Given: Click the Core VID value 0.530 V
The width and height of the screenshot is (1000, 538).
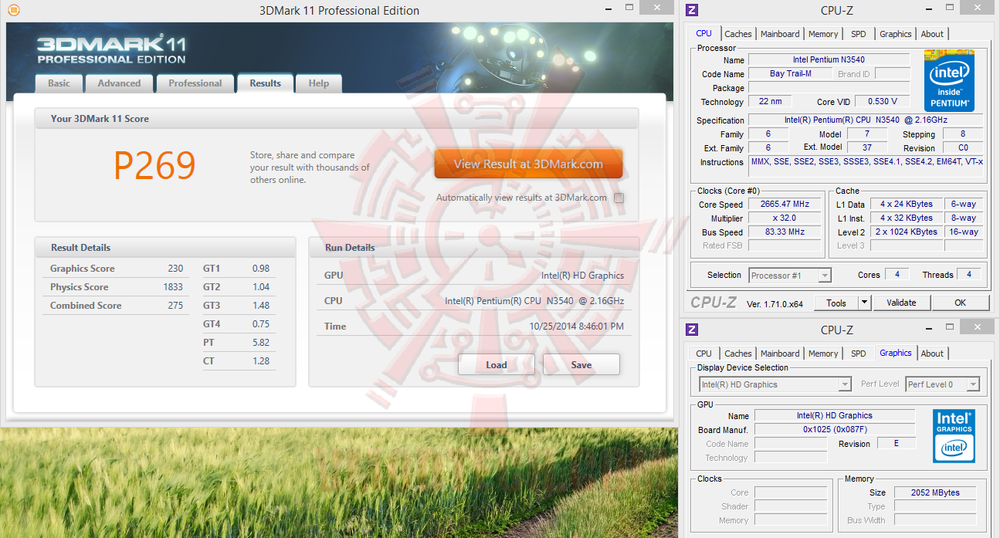Looking at the screenshot, I should (882, 101).
